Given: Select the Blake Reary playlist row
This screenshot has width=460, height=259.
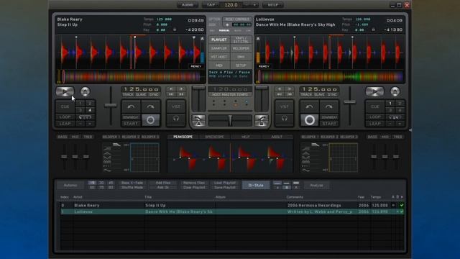Looking at the screenshot, I should (x=232, y=205).
